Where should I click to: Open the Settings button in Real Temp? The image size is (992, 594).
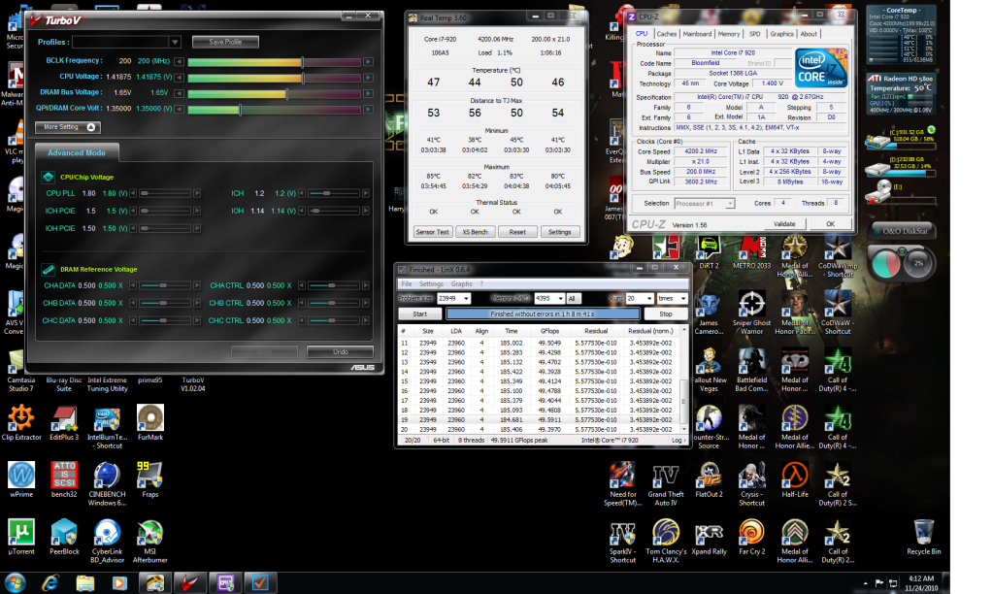[559, 232]
